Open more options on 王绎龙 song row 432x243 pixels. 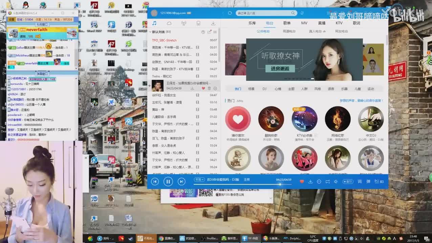pos(215,88)
